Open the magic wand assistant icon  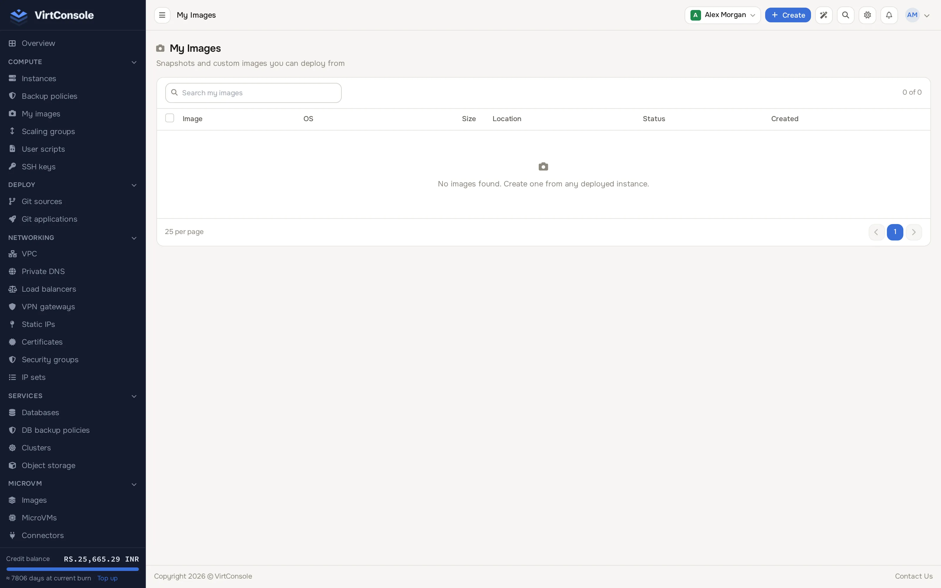click(824, 15)
